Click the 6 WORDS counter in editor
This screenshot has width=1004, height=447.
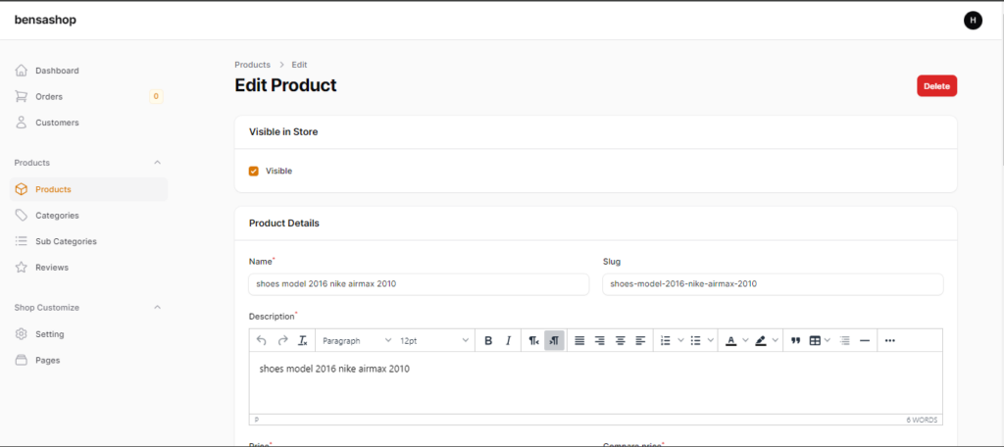point(922,421)
